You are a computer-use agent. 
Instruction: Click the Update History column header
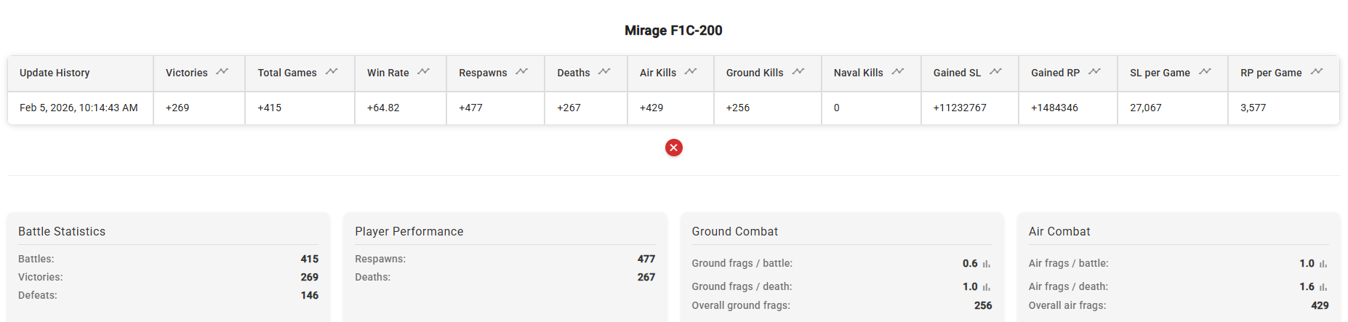coord(55,73)
